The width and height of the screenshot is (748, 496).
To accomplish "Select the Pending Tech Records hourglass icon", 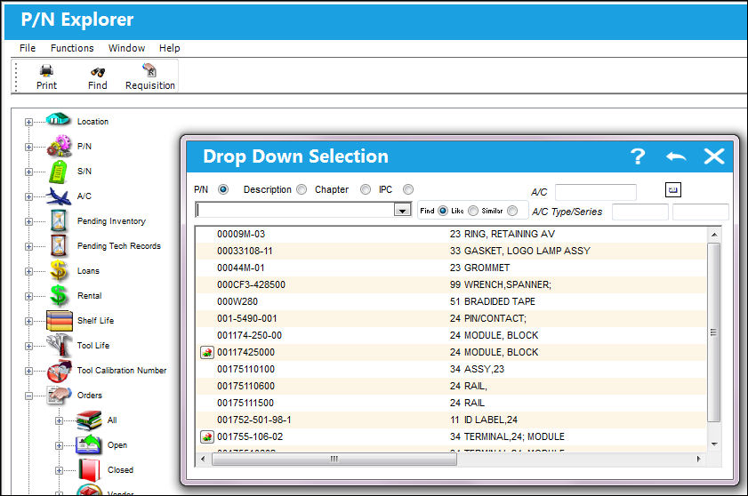I will (x=59, y=245).
